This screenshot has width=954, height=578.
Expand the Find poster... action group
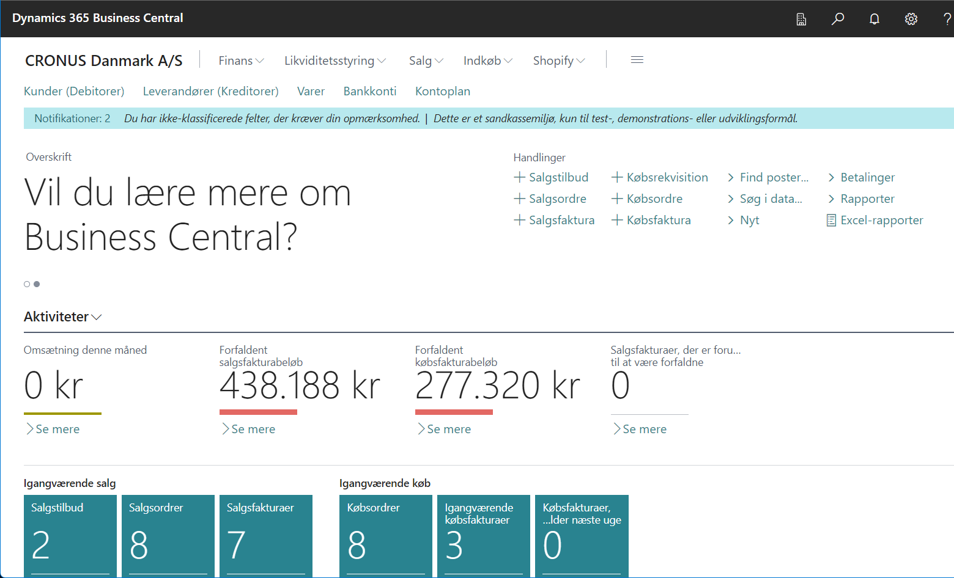pos(768,177)
